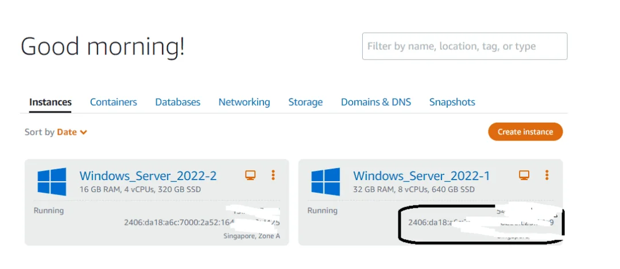Switch to the Databases tab
Image resolution: width=620 pixels, height=269 pixels.
tap(177, 102)
